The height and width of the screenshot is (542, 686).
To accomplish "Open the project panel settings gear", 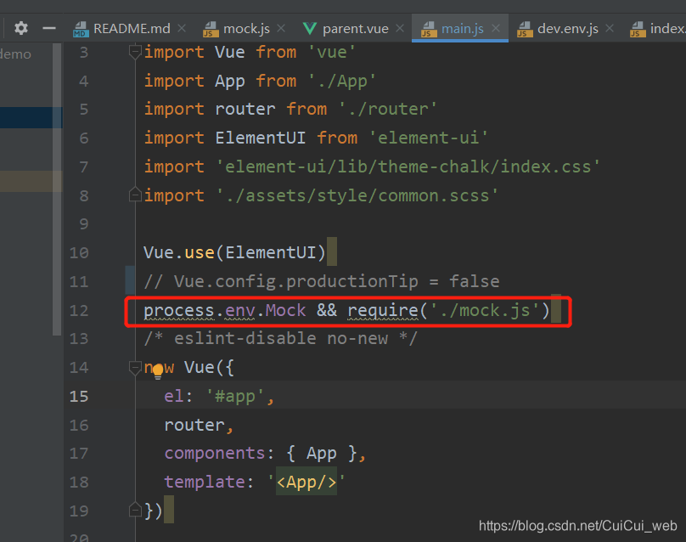I will pyautogui.click(x=21, y=28).
